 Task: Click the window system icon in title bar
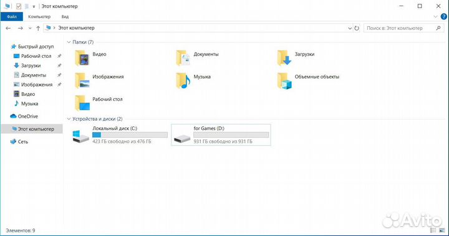(x=7, y=6)
